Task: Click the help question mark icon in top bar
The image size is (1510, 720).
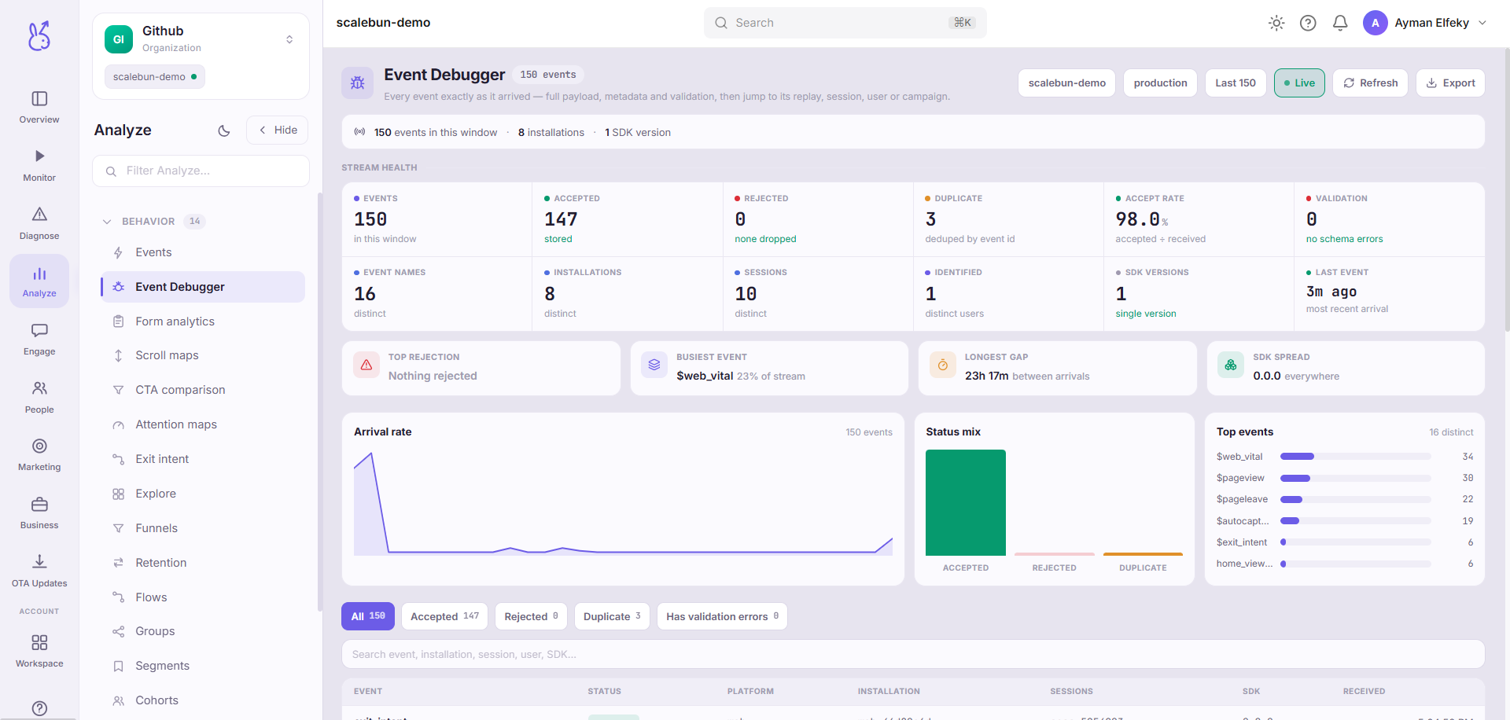Action: click(x=1308, y=23)
